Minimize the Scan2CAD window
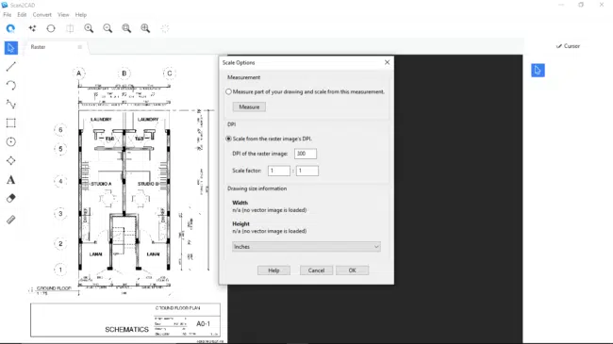 pyautogui.click(x=561, y=5)
